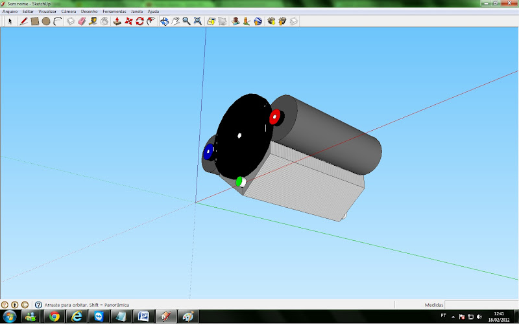Screen dimensions: 519x325
Task: Open the Visualizar menu
Action: [47, 11]
